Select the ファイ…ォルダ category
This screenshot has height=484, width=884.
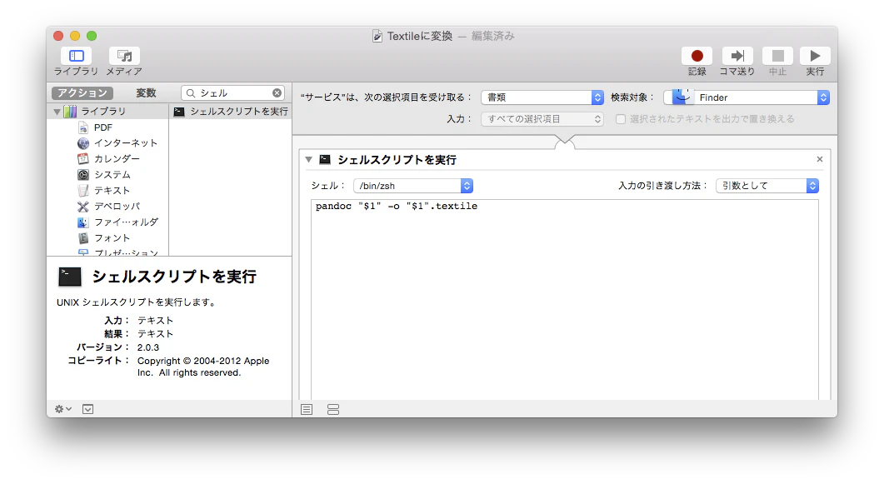pos(127,222)
